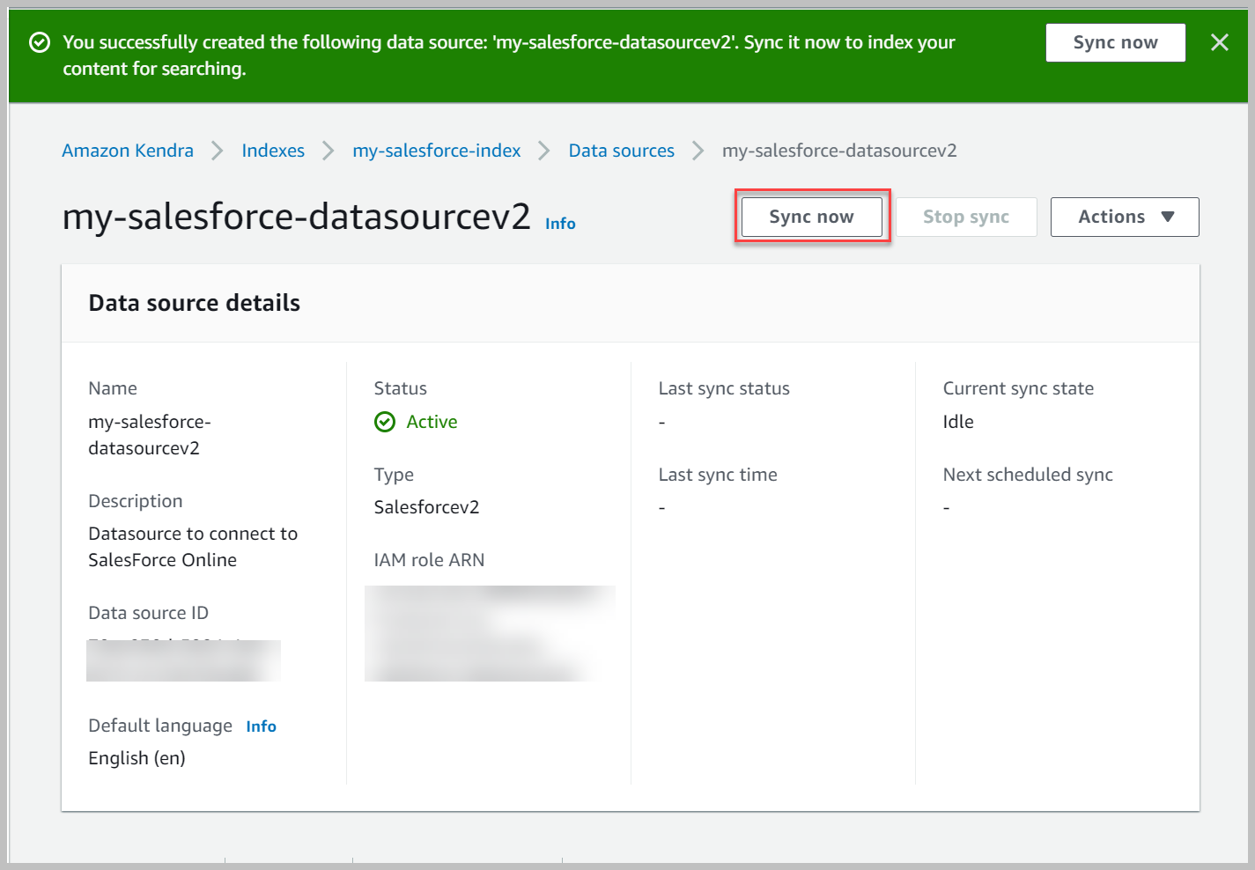Return to Data sources breadcrumb link
This screenshot has height=870, width=1255.
tap(621, 151)
